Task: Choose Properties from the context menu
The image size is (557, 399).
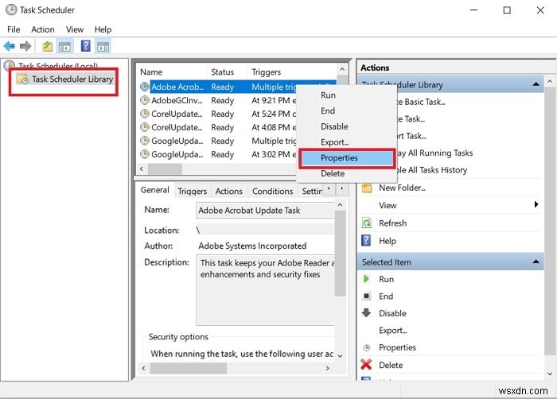Action: click(x=347, y=158)
